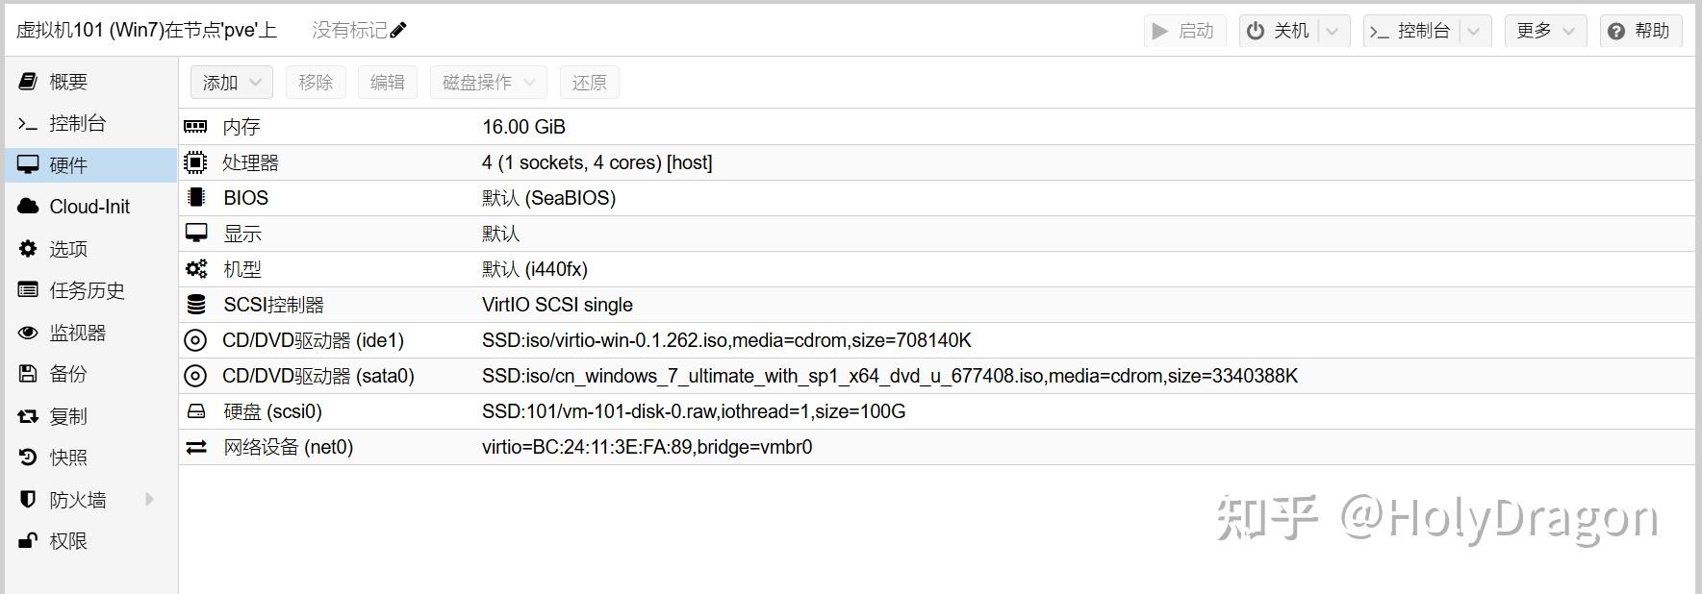Switch to the Cloud-Init tab
The height and width of the screenshot is (594, 1702).
tap(89, 207)
